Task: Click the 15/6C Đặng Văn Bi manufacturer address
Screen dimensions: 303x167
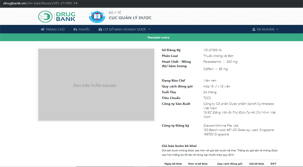Action: pos(240,115)
